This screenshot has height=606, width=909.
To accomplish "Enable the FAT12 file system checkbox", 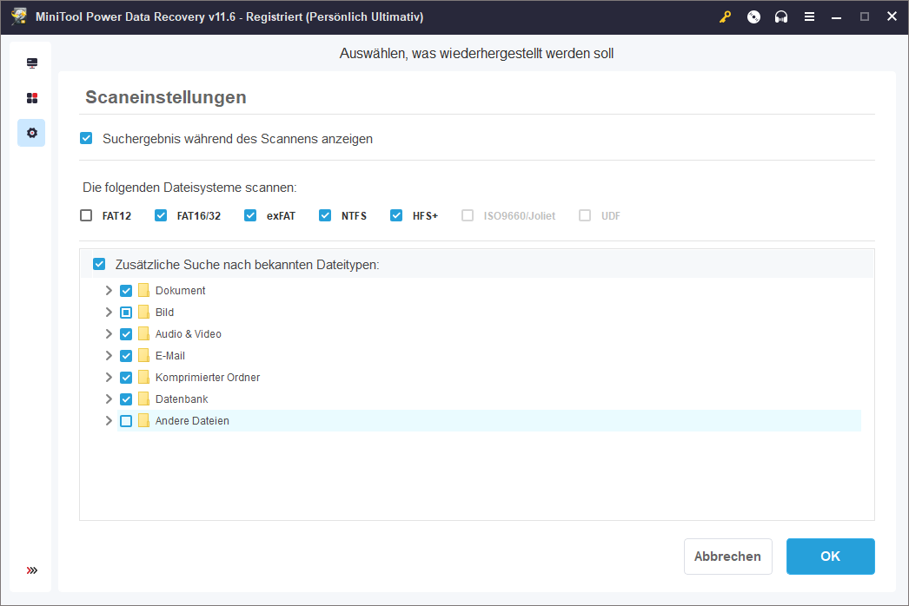I will pyautogui.click(x=86, y=215).
